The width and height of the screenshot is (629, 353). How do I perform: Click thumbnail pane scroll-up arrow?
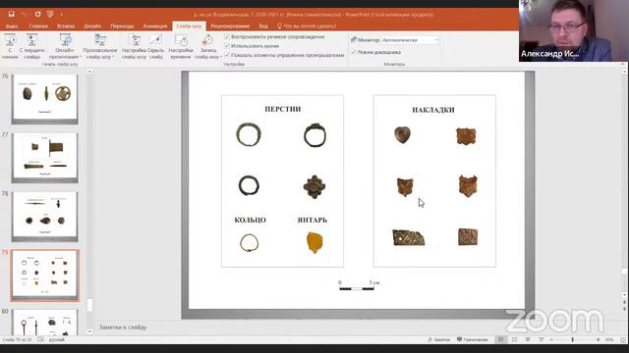[x=89, y=72]
